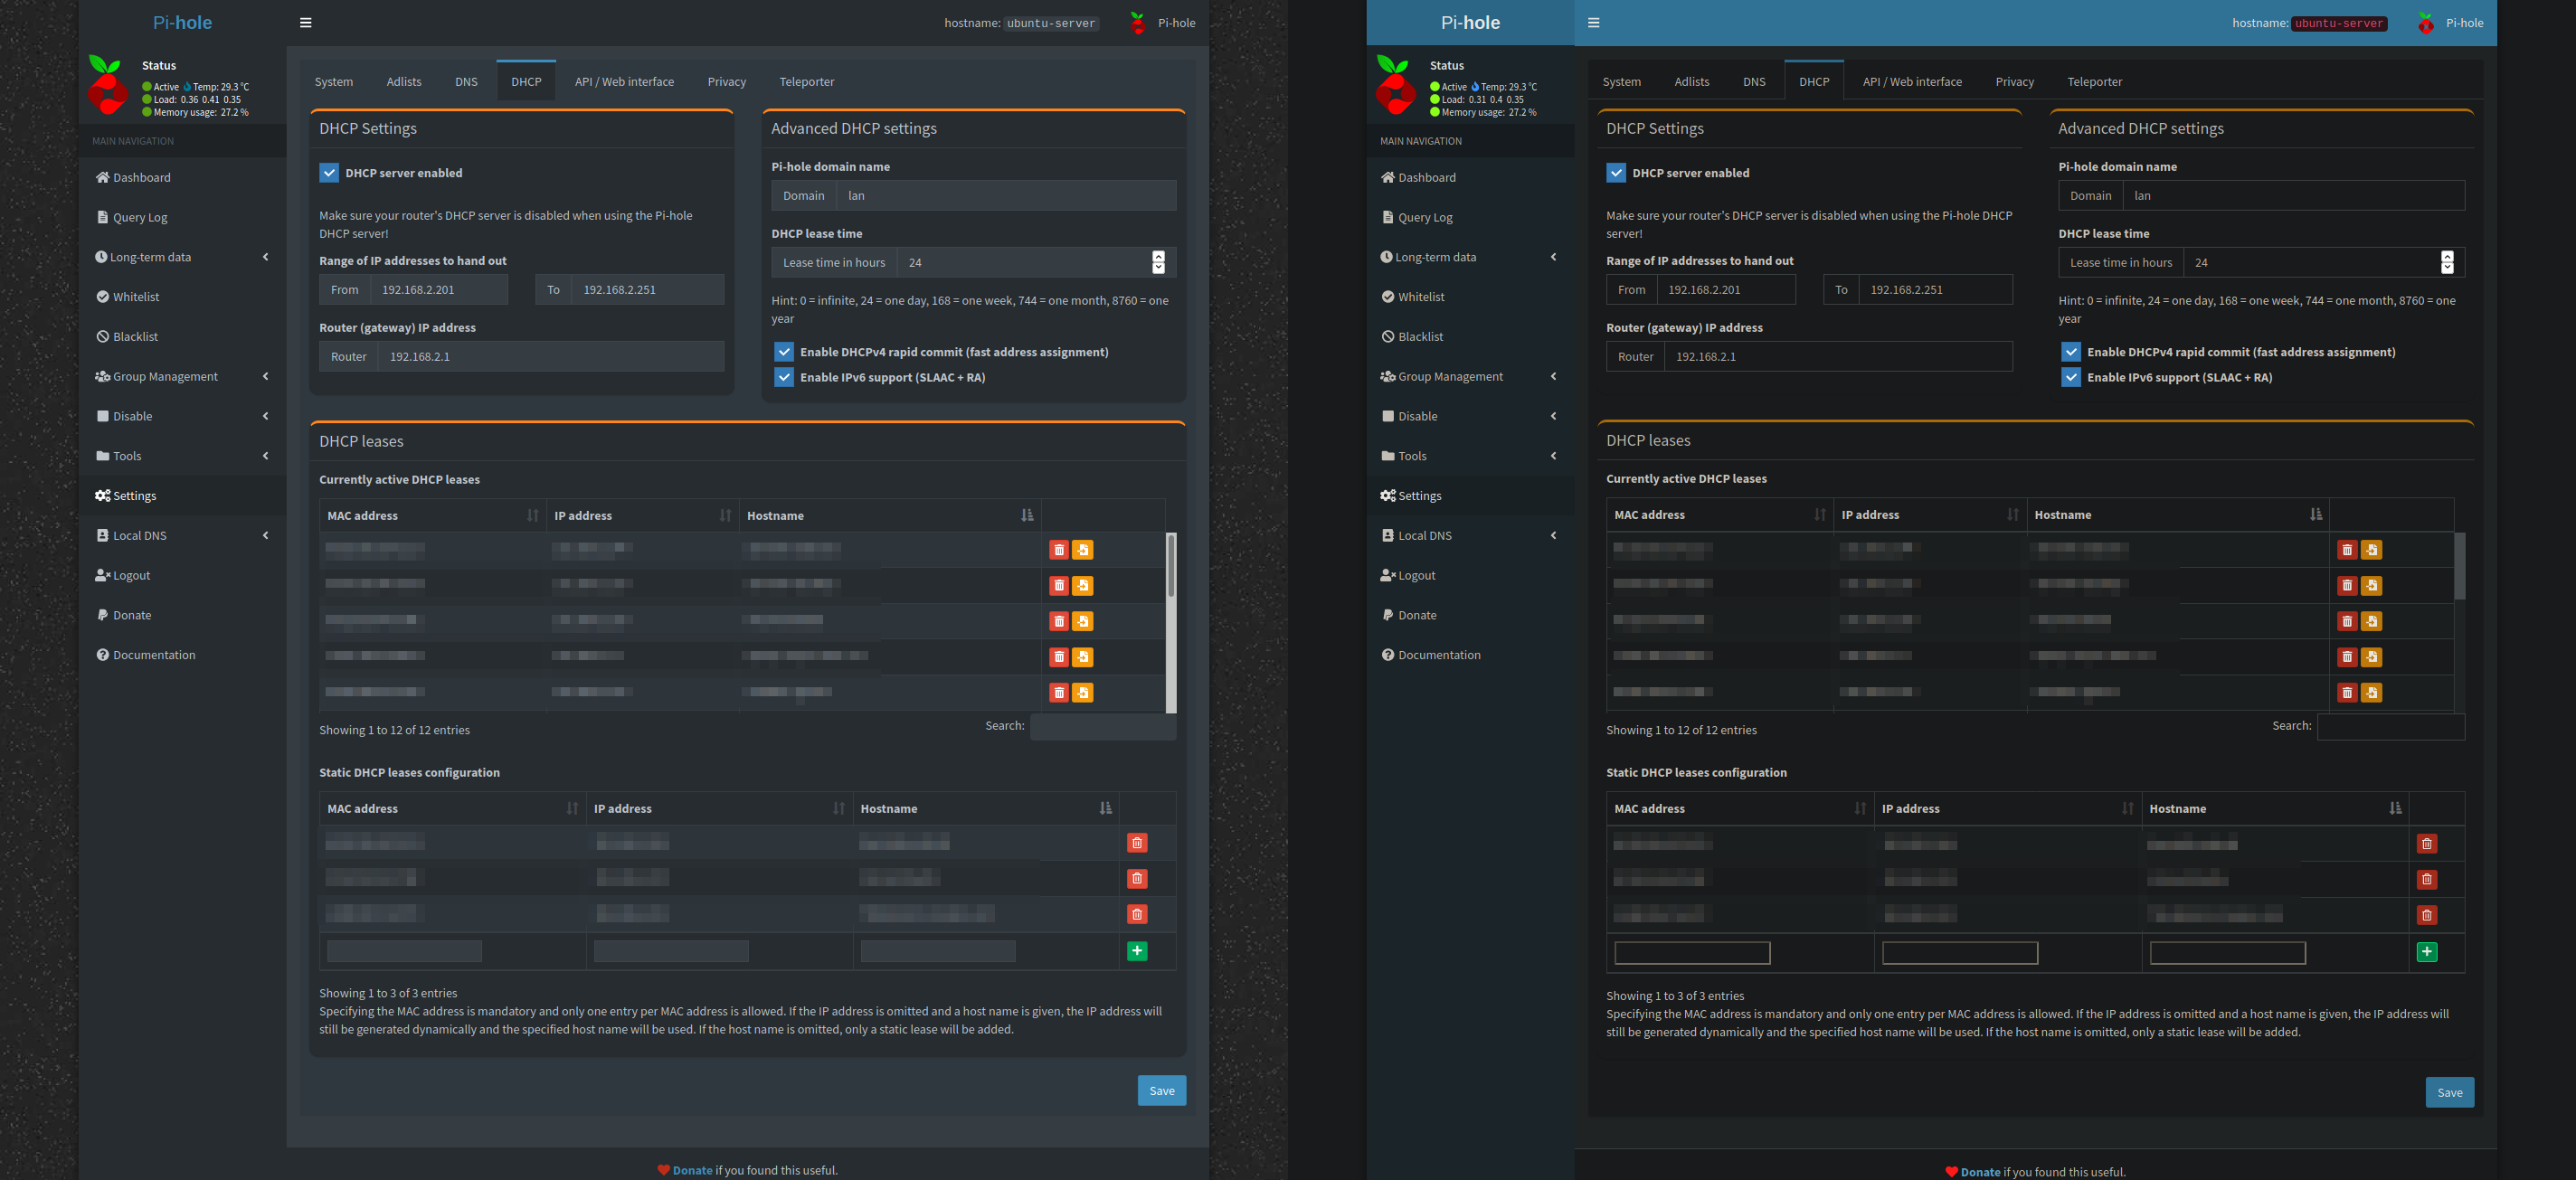The image size is (2576, 1180).
Task: Click Pi-hole title in right window header
Action: pyautogui.click(x=1470, y=23)
